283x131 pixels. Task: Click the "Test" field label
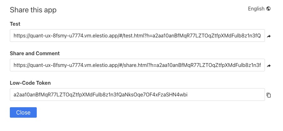(15, 24)
